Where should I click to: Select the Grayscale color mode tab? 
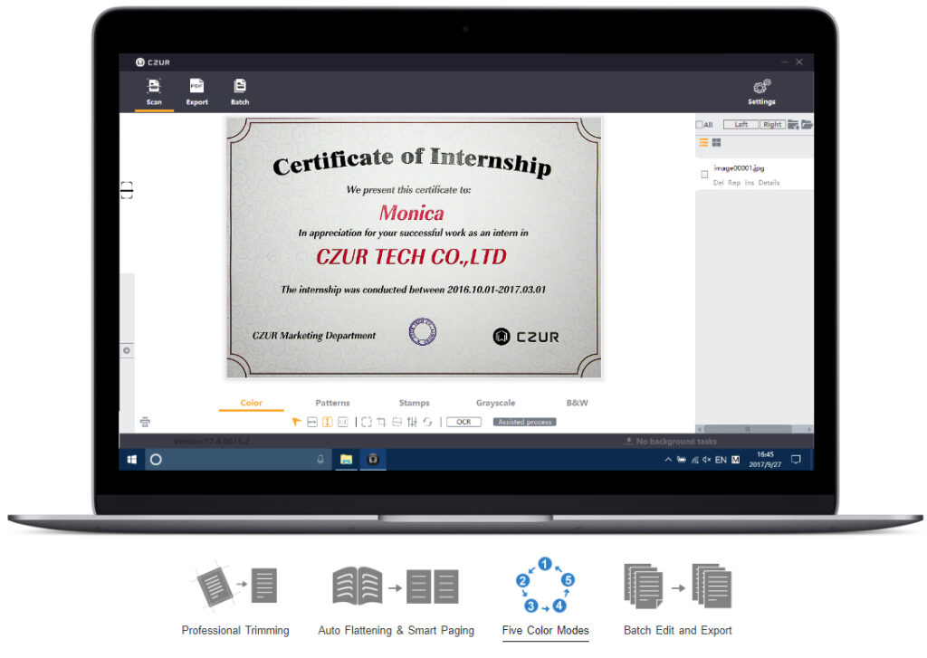pyautogui.click(x=495, y=403)
